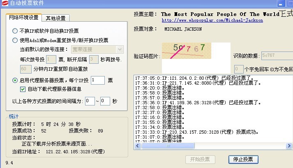Uncheck 自动下载代理服务器信息 checkbox
Image resolution: width=293 pixels, height=168 pixels.
pos(23,89)
